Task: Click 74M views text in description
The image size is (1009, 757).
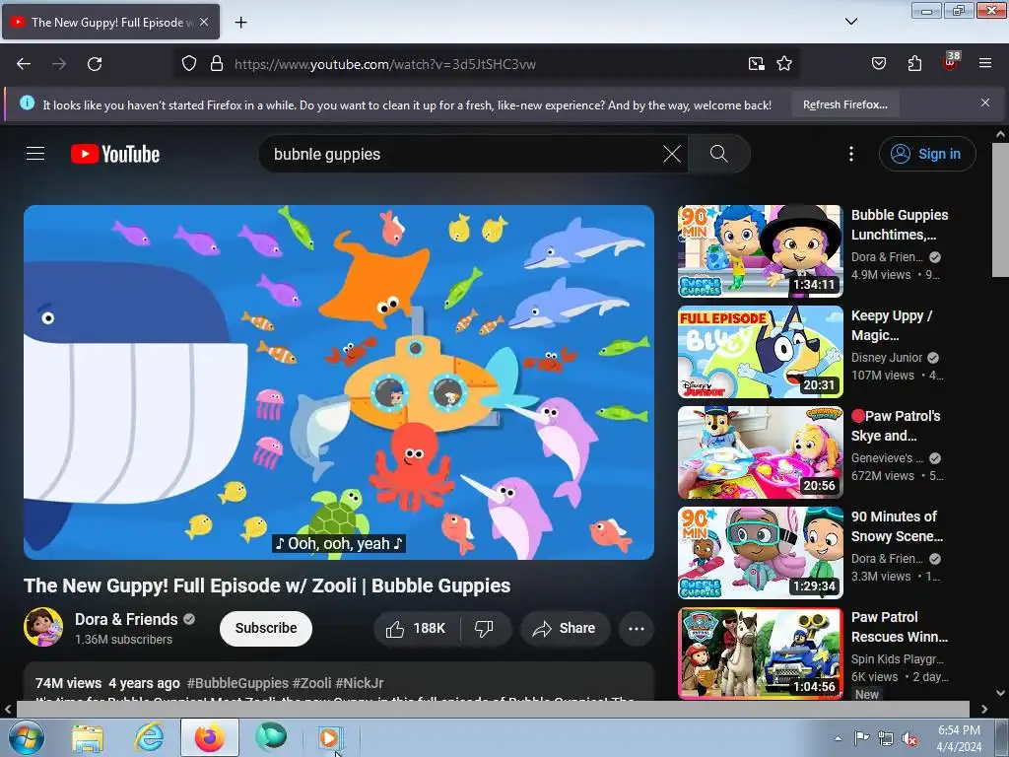Action: coord(68,683)
